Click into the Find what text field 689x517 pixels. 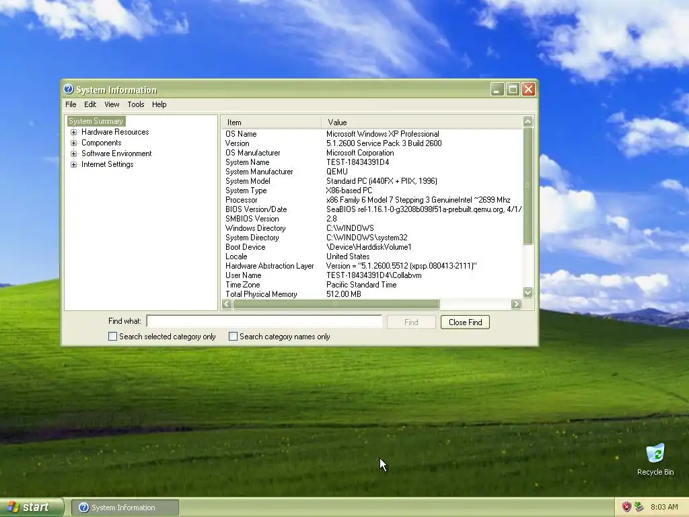click(264, 321)
